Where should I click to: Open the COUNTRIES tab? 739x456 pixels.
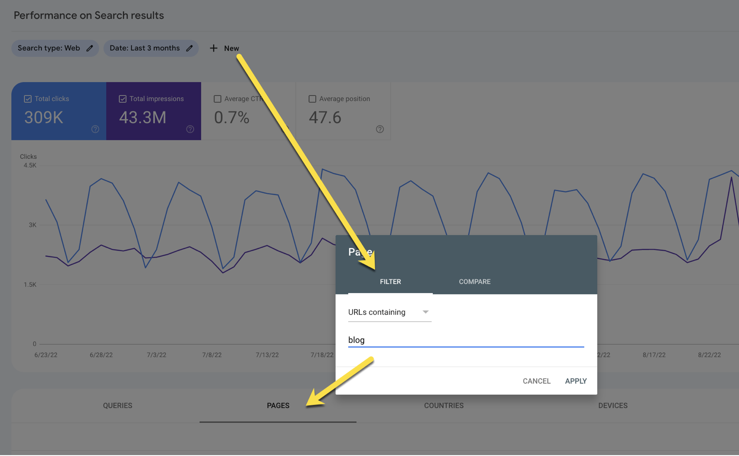(x=444, y=405)
